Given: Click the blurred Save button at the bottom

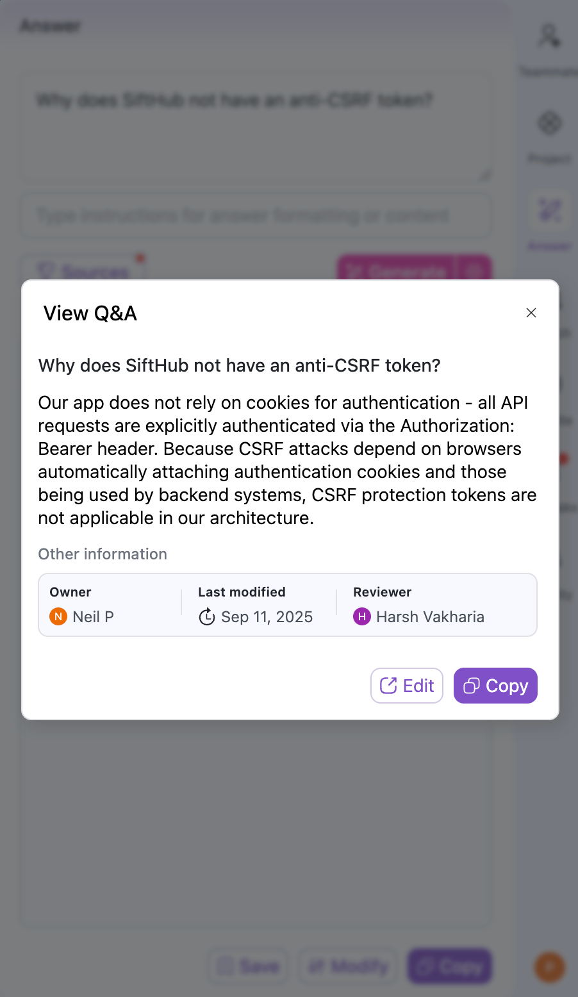Looking at the screenshot, I should coord(249,966).
